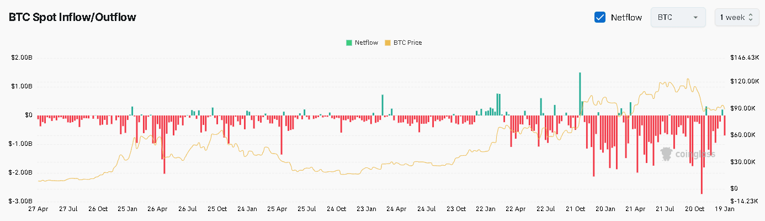Click the BTC dropdown caret arrow

695,17
